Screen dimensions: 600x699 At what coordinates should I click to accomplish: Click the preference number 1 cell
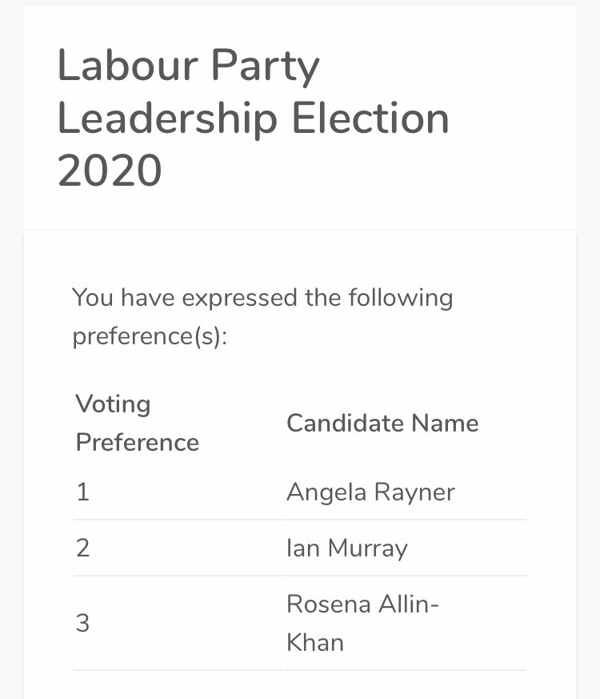pyautogui.click(x=82, y=492)
